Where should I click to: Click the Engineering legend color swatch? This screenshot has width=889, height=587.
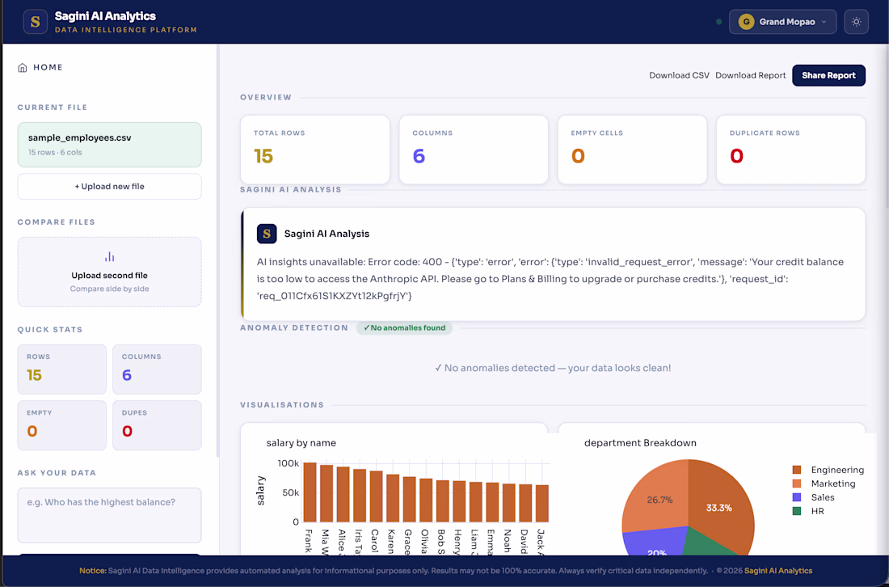[797, 470]
